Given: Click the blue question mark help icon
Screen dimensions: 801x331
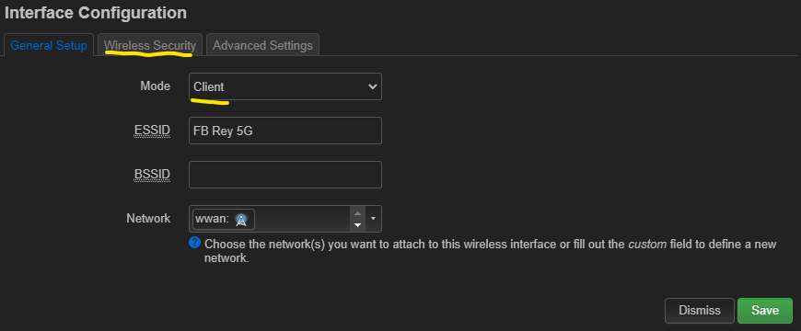Looking at the screenshot, I should 194,243.
